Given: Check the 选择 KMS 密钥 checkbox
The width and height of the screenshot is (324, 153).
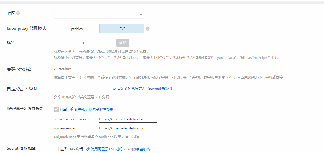Looking at the screenshot, I should click(56, 149).
